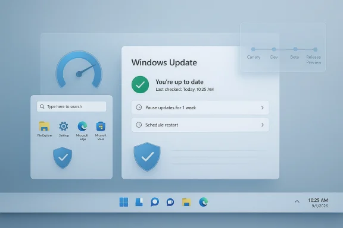The image size is (343, 228).
Task: Click the magnifier icon in the search box
Action: (x=42, y=106)
